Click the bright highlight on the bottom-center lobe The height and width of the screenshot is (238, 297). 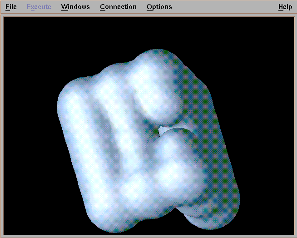point(134,191)
